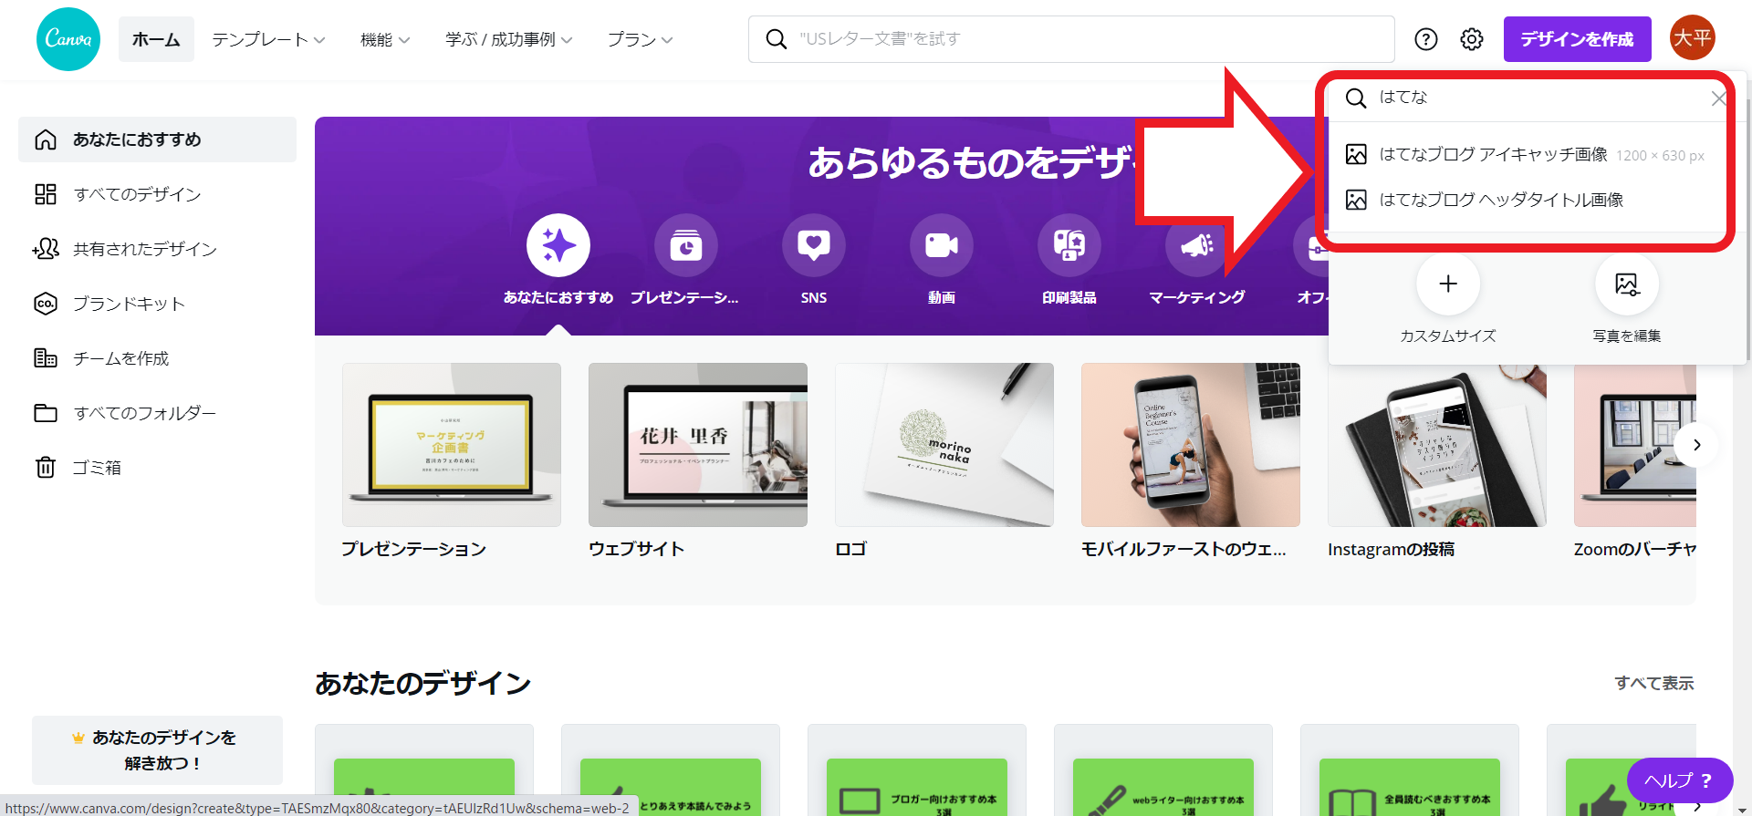Expand the プラン menu
The height and width of the screenshot is (816, 1752).
pos(641,39)
